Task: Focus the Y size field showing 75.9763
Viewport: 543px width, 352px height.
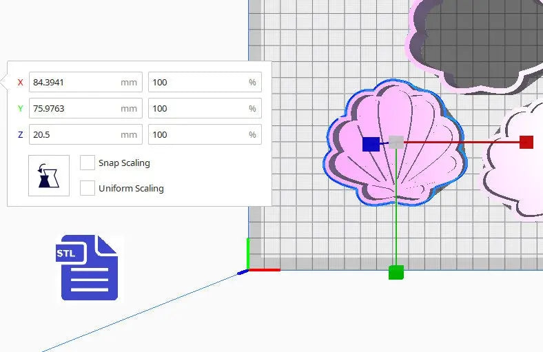Action: tap(76, 108)
